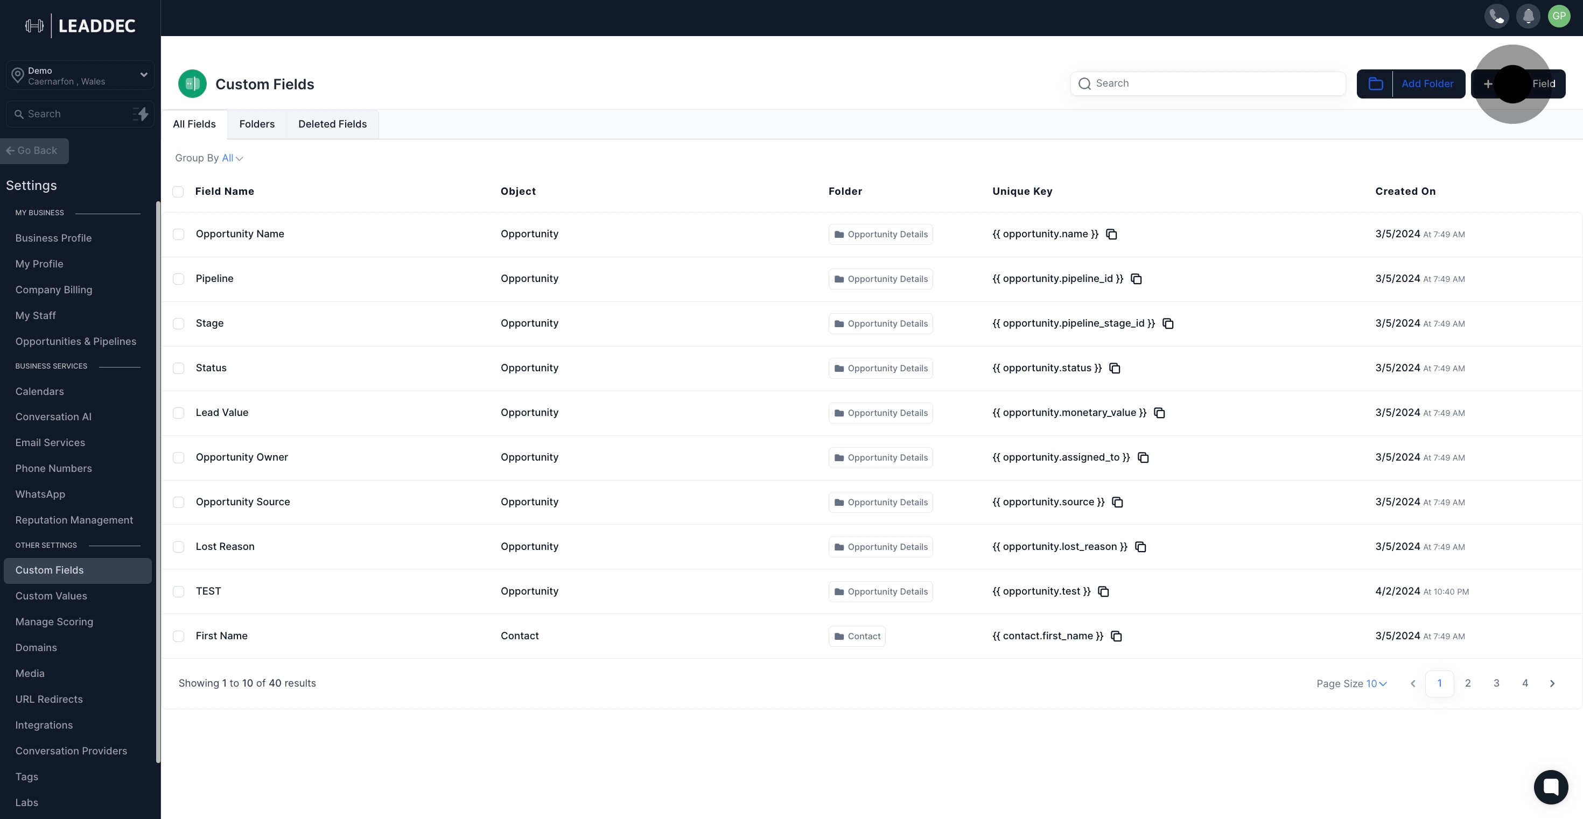The image size is (1583, 819).
Task: Click the Go Back button
Action: click(x=34, y=151)
